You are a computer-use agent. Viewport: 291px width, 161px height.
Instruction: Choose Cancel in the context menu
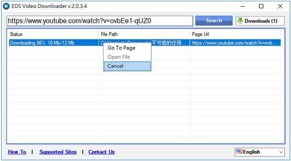tap(127, 66)
